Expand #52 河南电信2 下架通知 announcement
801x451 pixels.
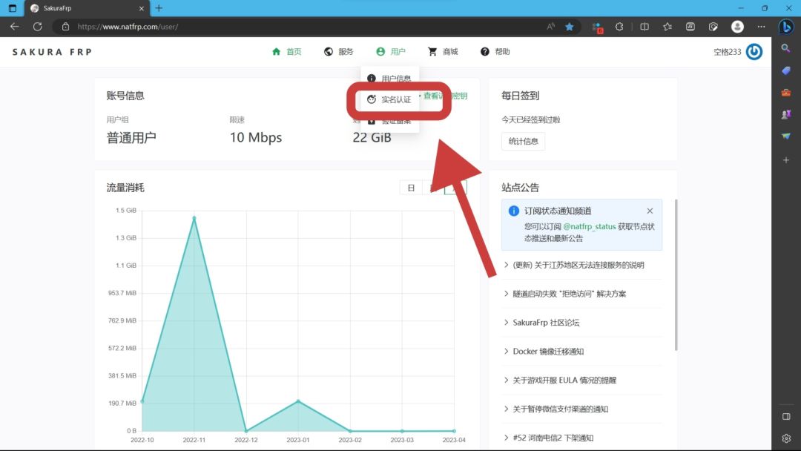582,438
